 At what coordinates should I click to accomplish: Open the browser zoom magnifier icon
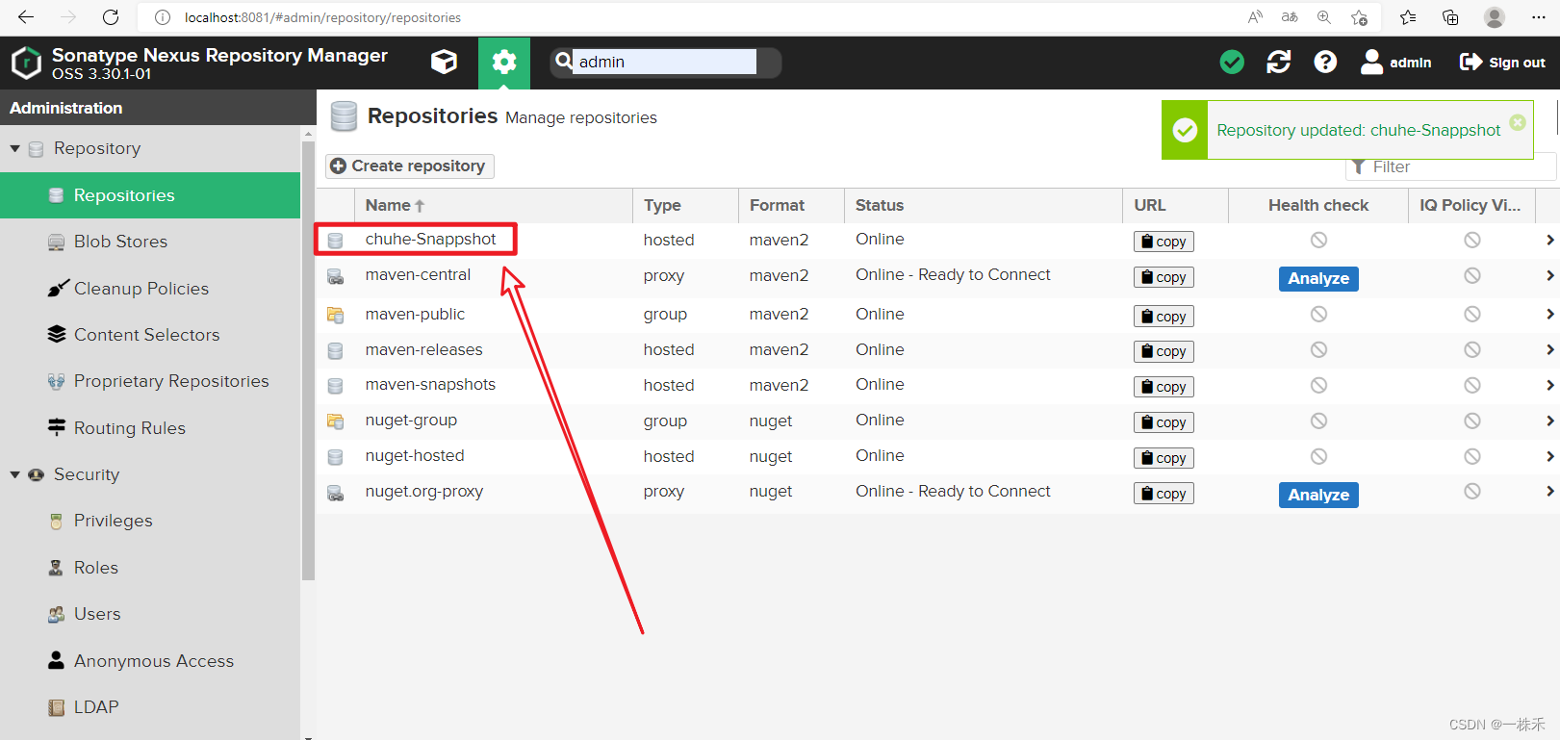point(1324,17)
